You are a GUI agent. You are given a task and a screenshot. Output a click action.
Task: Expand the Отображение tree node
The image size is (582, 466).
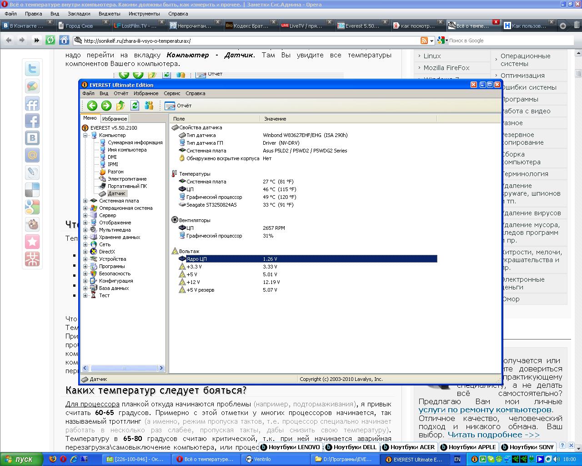tap(85, 223)
